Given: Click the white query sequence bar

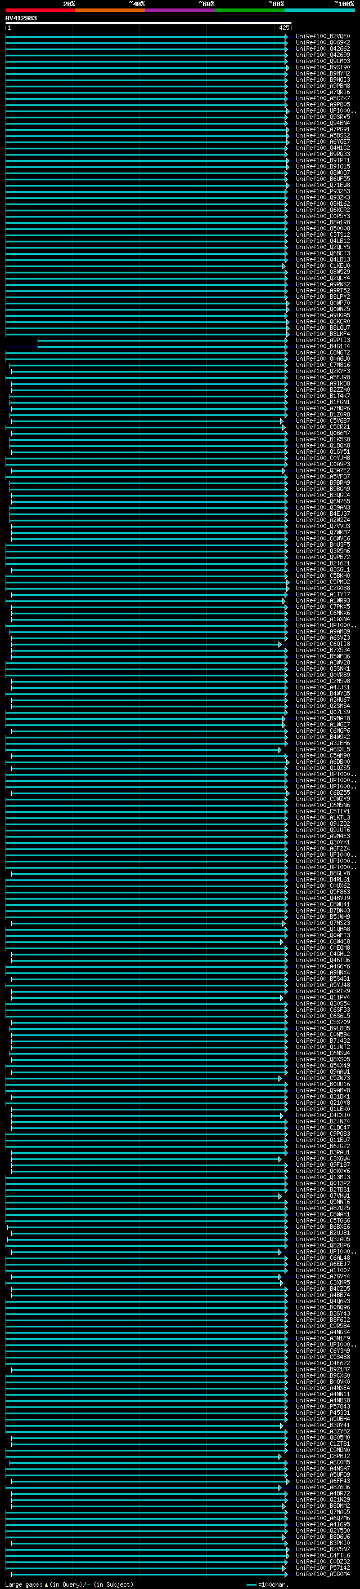Looking at the screenshot, I should (x=148, y=23).
